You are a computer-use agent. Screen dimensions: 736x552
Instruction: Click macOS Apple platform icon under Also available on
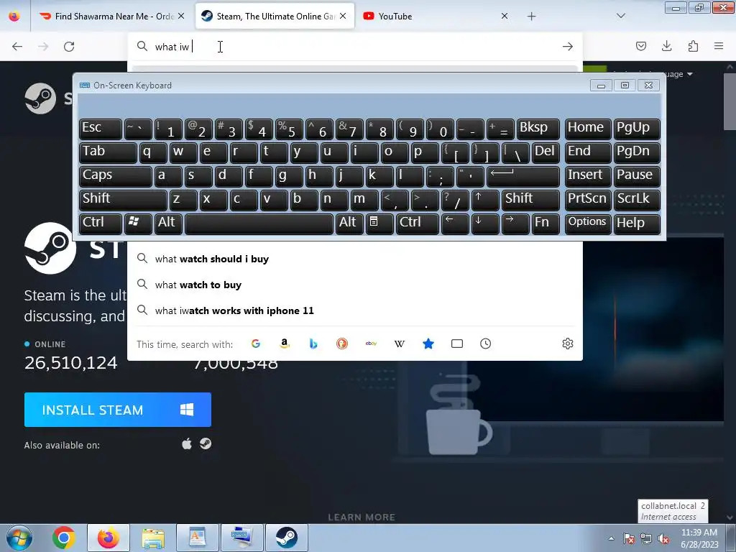(x=187, y=443)
